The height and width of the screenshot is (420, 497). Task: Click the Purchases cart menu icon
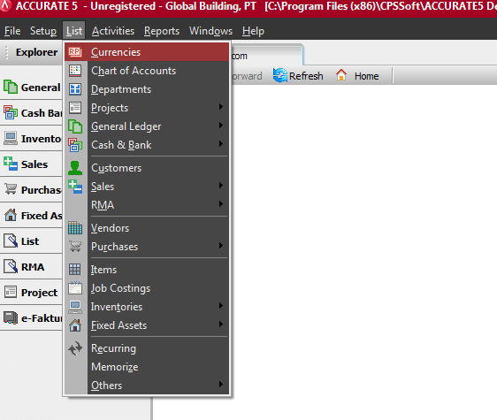coord(75,247)
